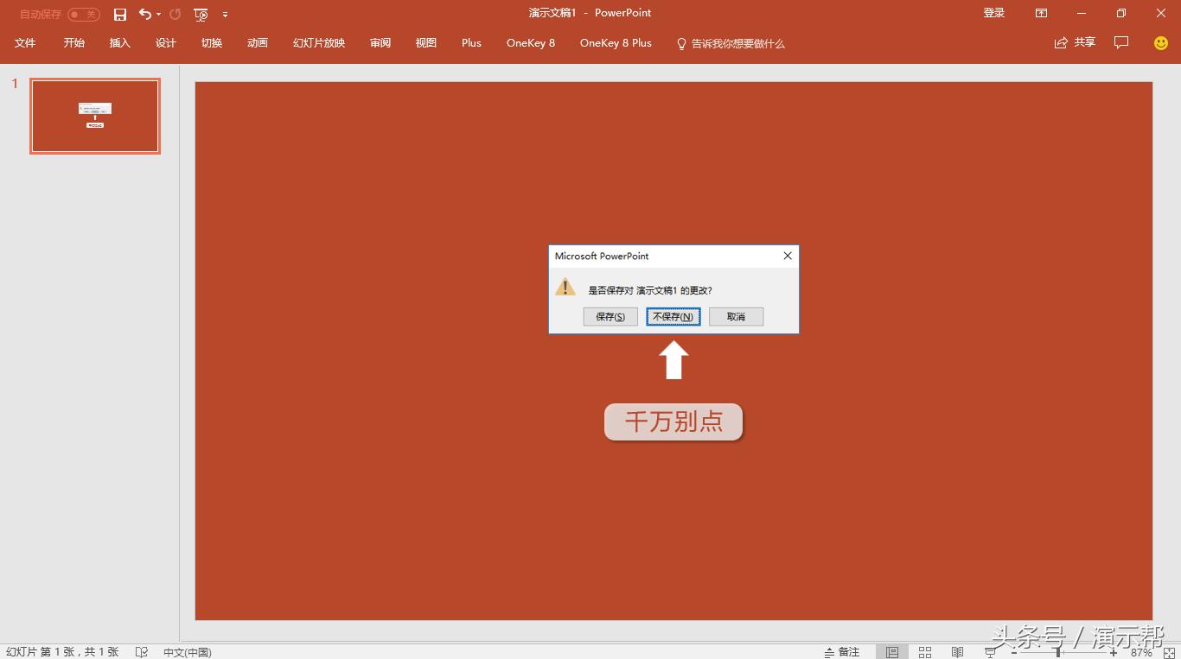The width and height of the screenshot is (1181, 659).
Task: Select Normal view in status bar
Action: [892, 652]
